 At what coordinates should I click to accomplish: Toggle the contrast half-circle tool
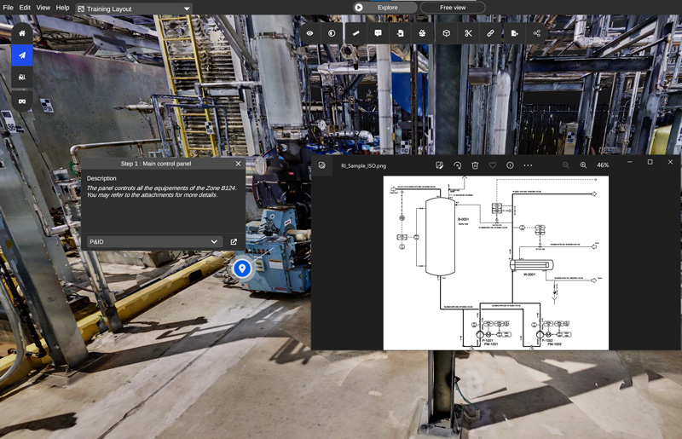tap(332, 33)
